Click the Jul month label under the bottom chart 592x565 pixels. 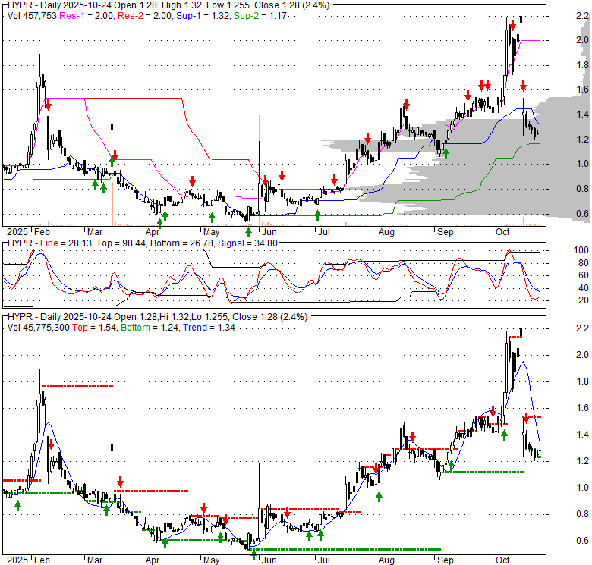(323, 560)
